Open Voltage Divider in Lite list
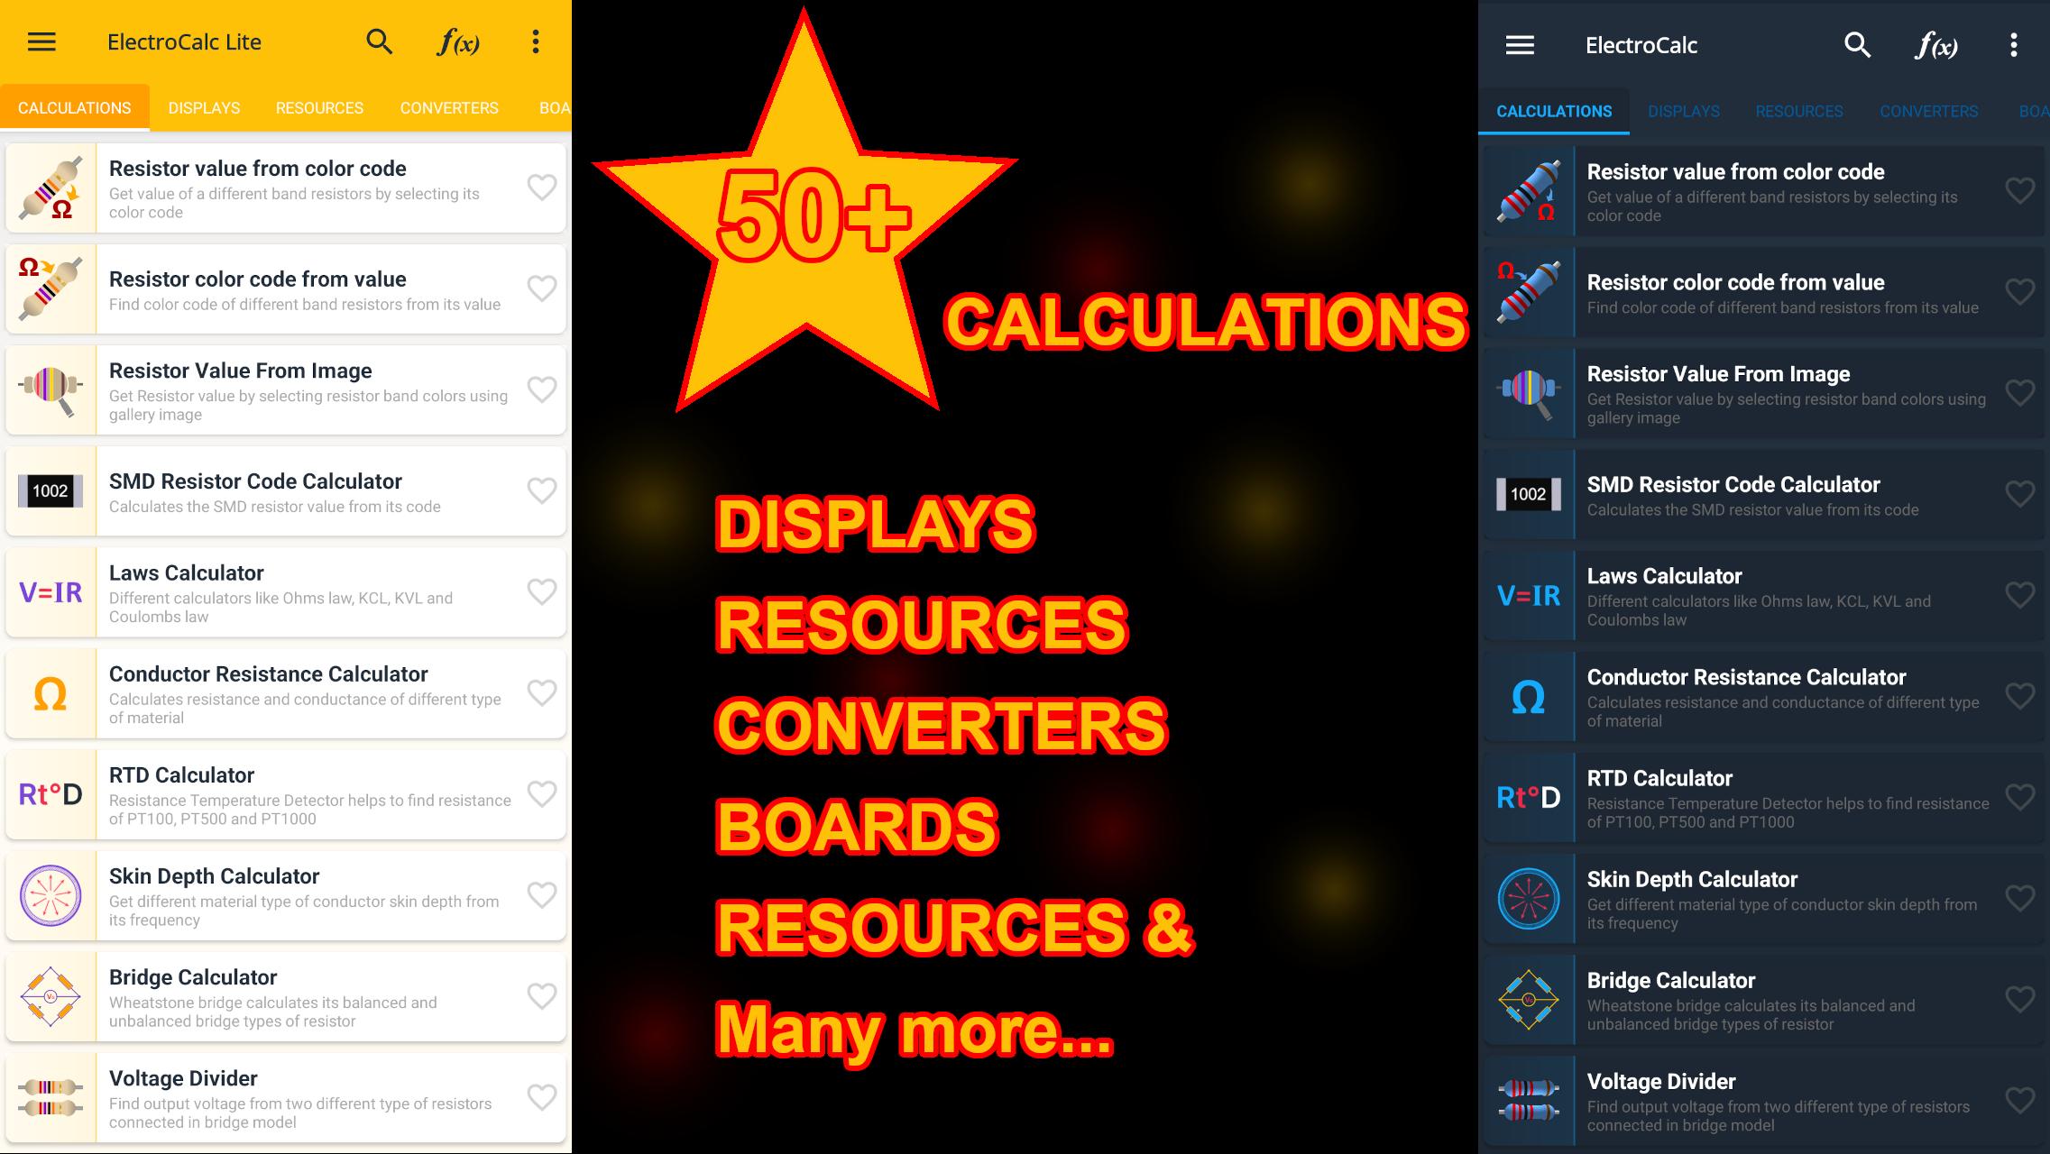Viewport: 2050px width, 1154px height. (x=286, y=1097)
